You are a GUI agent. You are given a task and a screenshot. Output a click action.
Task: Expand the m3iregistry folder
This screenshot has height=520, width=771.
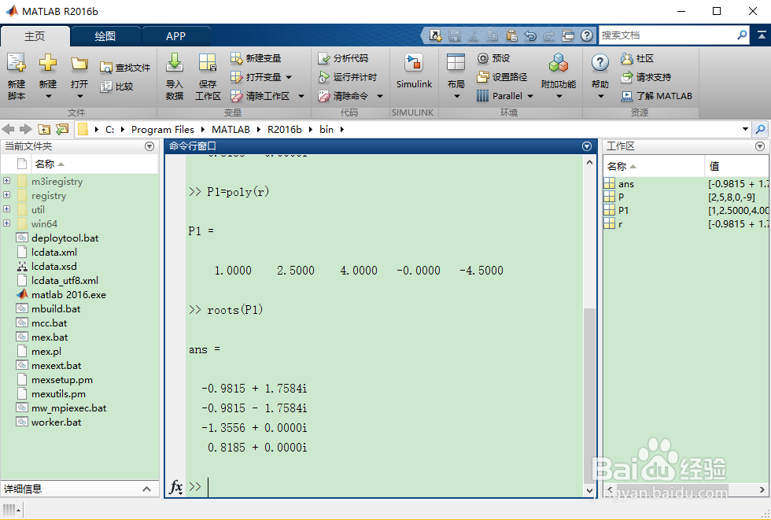6,181
